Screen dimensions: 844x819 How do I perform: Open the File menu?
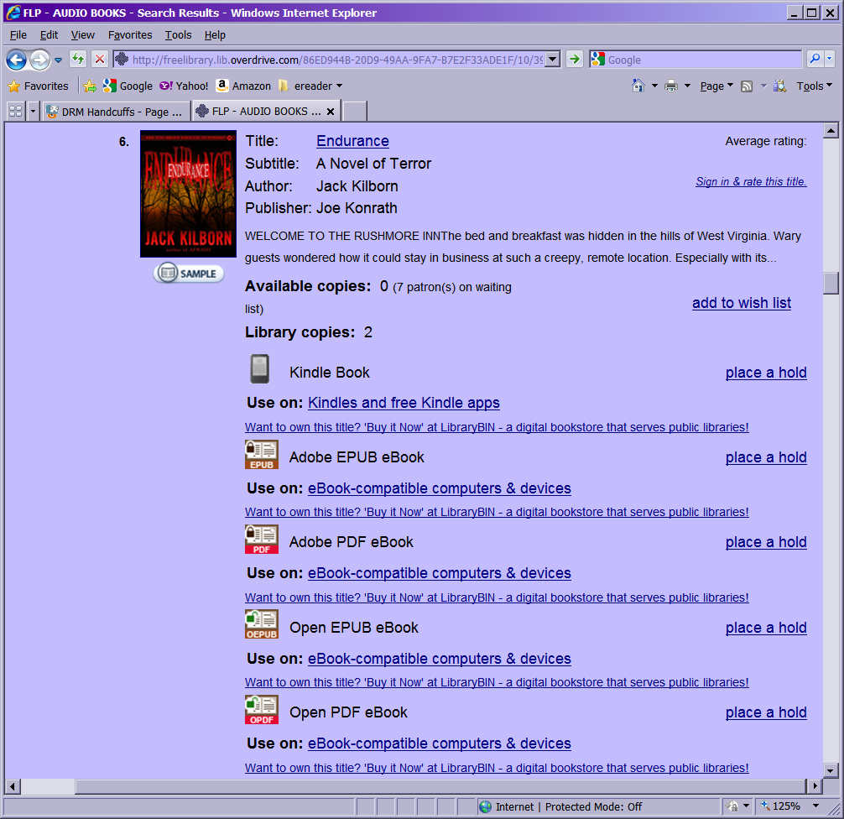point(18,35)
